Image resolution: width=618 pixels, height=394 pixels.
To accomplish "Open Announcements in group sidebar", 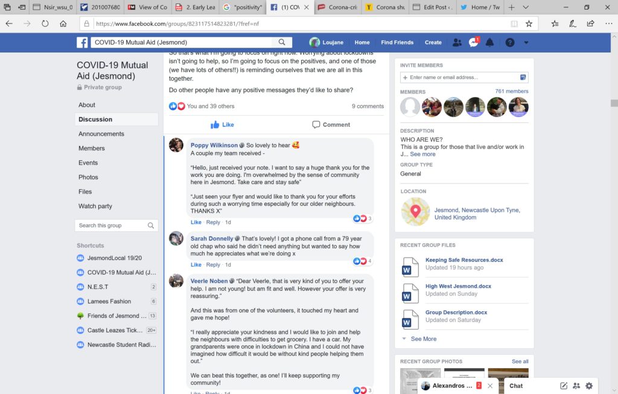I will coord(101,134).
